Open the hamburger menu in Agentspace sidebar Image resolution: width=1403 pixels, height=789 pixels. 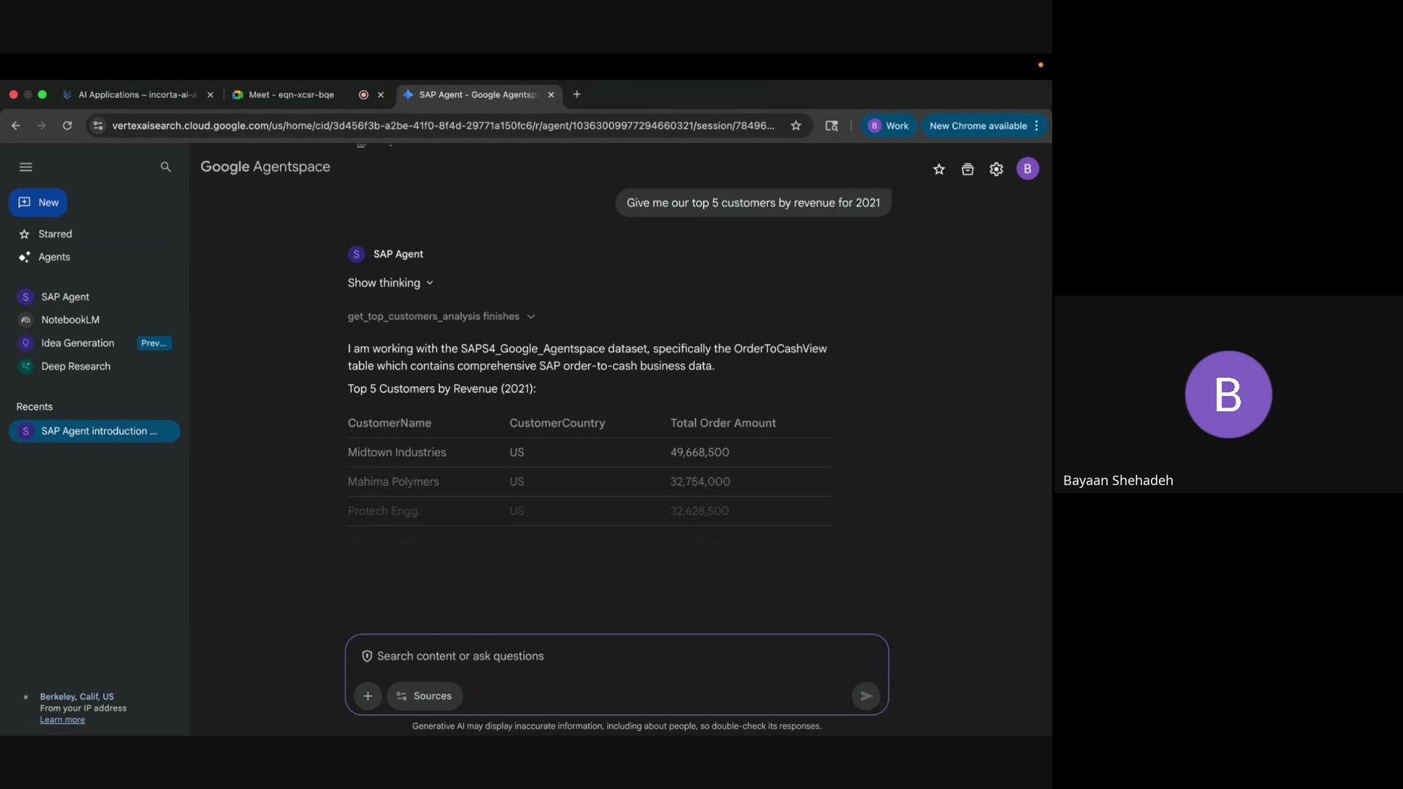(x=26, y=167)
